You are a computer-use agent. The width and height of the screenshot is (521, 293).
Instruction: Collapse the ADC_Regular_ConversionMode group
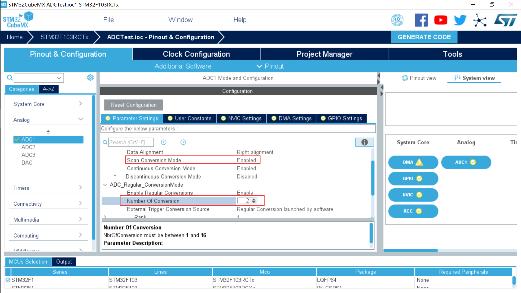105,185
